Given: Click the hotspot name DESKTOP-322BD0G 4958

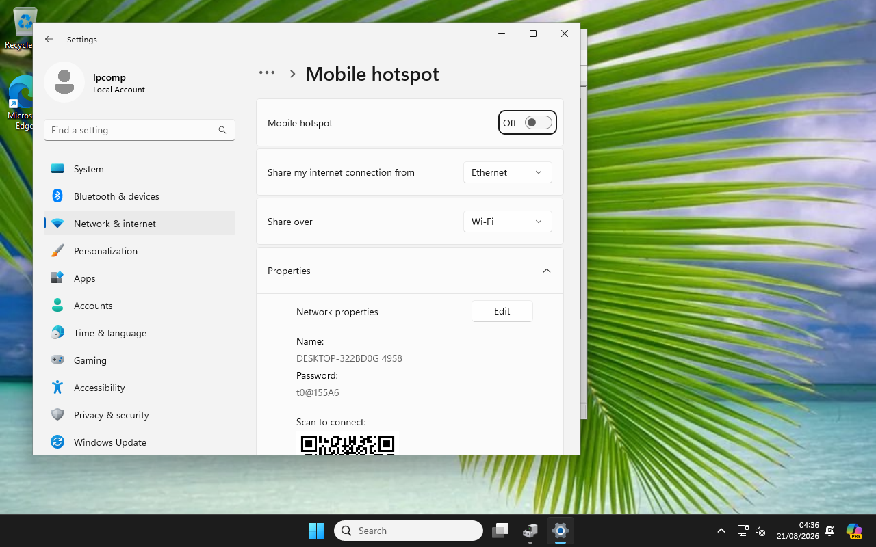Looking at the screenshot, I should pos(349,358).
